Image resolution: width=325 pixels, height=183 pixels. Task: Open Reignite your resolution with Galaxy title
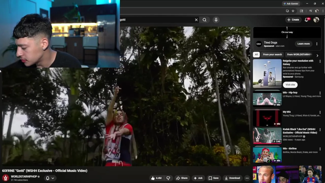(x=298, y=63)
